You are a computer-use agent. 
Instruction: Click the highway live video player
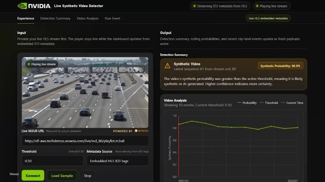[x=85, y=93]
